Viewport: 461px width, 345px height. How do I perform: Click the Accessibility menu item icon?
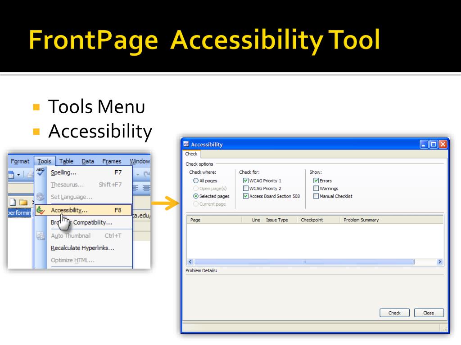pos(40,210)
